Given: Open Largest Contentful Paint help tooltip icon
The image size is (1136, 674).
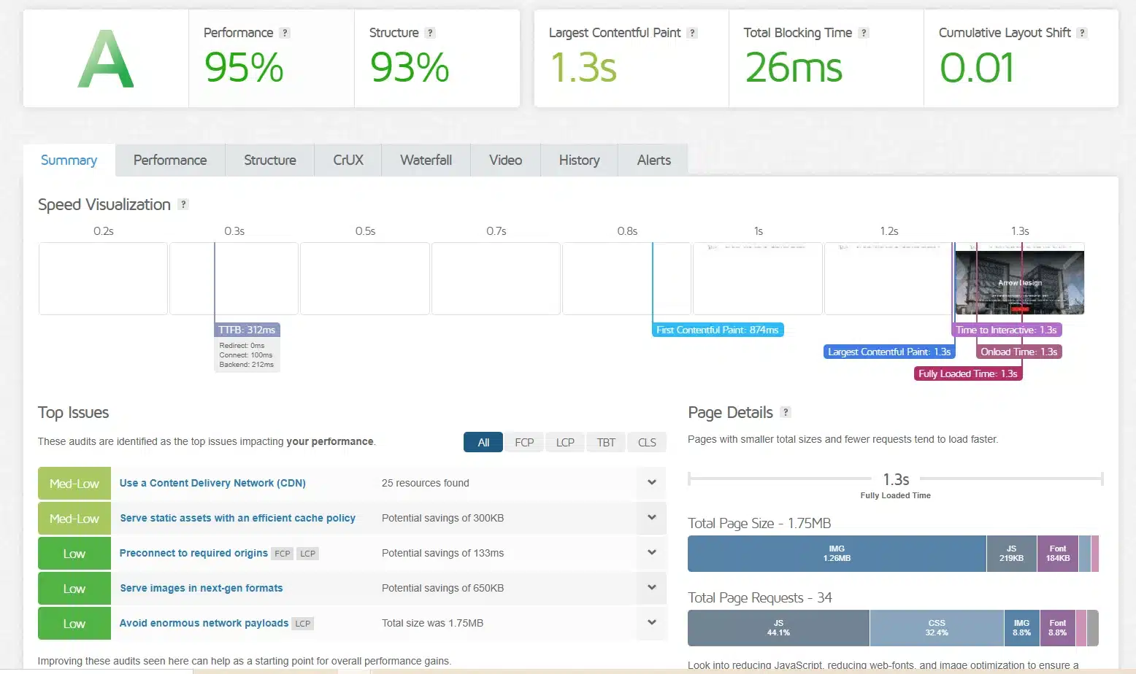Looking at the screenshot, I should point(692,33).
